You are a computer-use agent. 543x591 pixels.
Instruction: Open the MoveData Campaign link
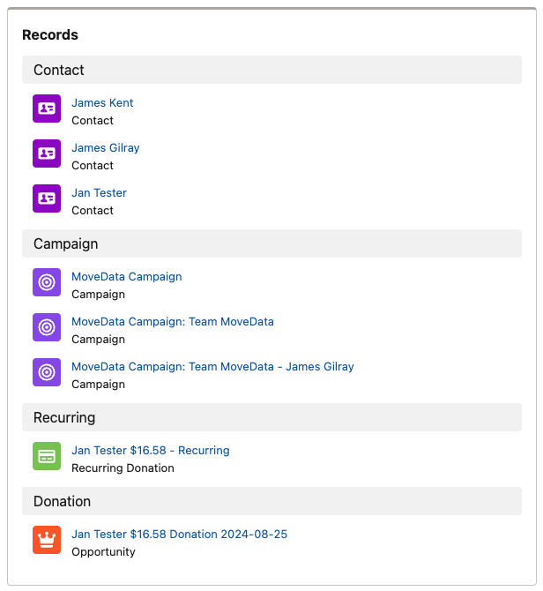pyautogui.click(x=126, y=276)
